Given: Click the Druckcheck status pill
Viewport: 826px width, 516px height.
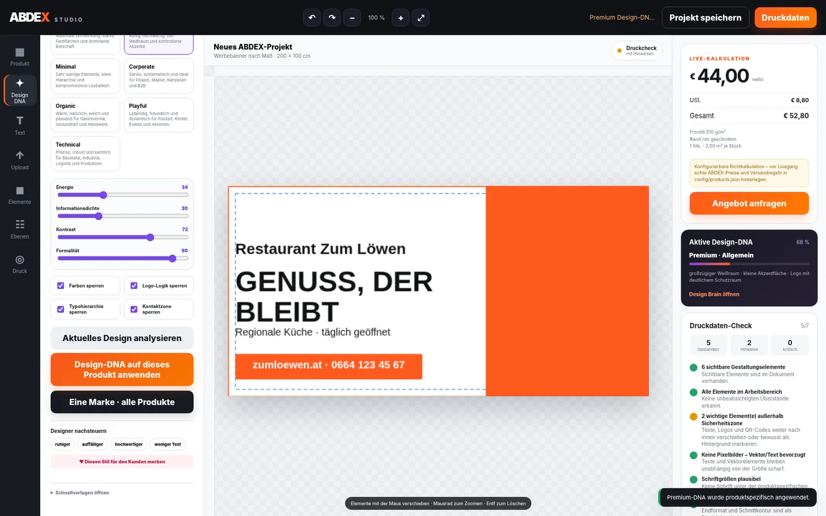Looking at the screenshot, I should coord(637,51).
